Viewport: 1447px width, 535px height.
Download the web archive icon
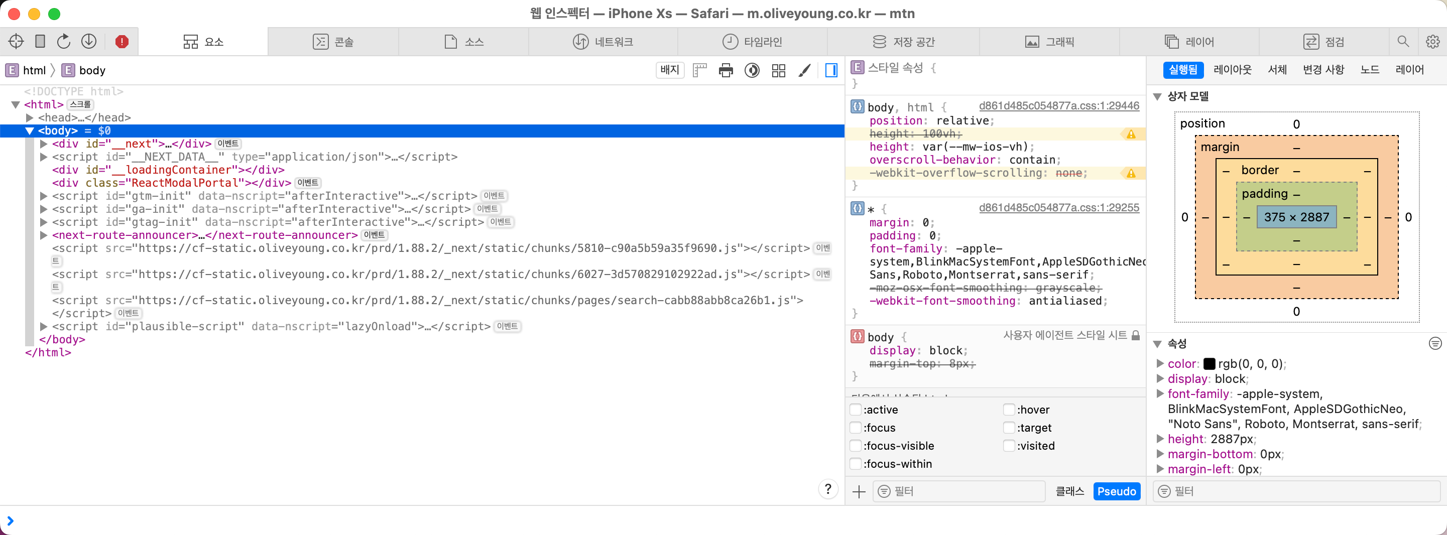point(89,41)
